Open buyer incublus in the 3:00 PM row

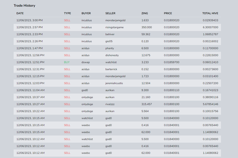pyautogui.click(x=86, y=20)
